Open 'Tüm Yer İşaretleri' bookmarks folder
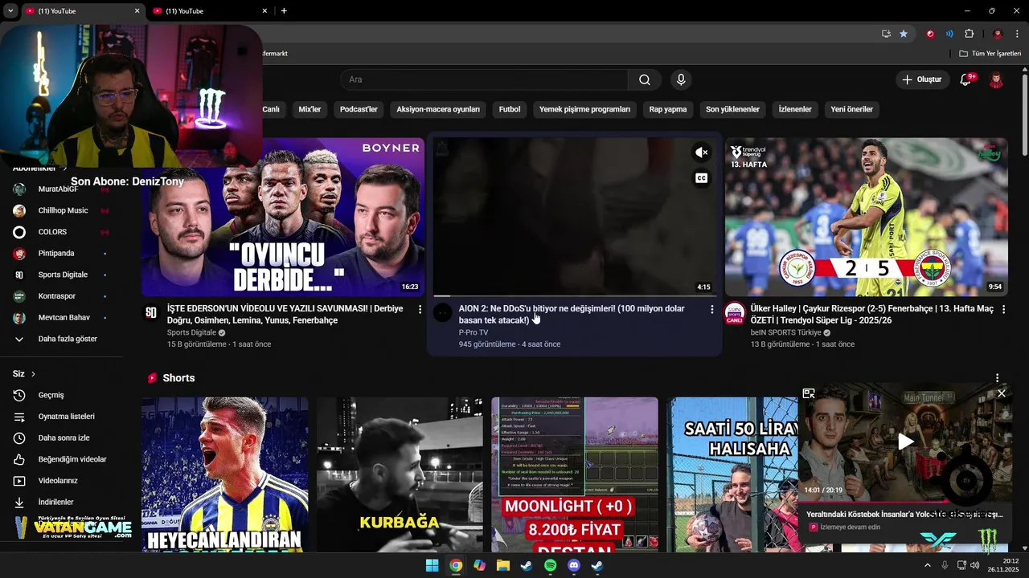 coord(990,53)
